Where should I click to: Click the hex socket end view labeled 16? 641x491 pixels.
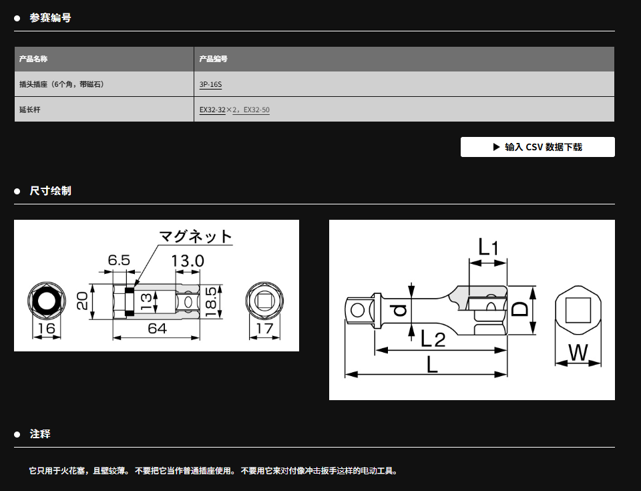(x=45, y=301)
